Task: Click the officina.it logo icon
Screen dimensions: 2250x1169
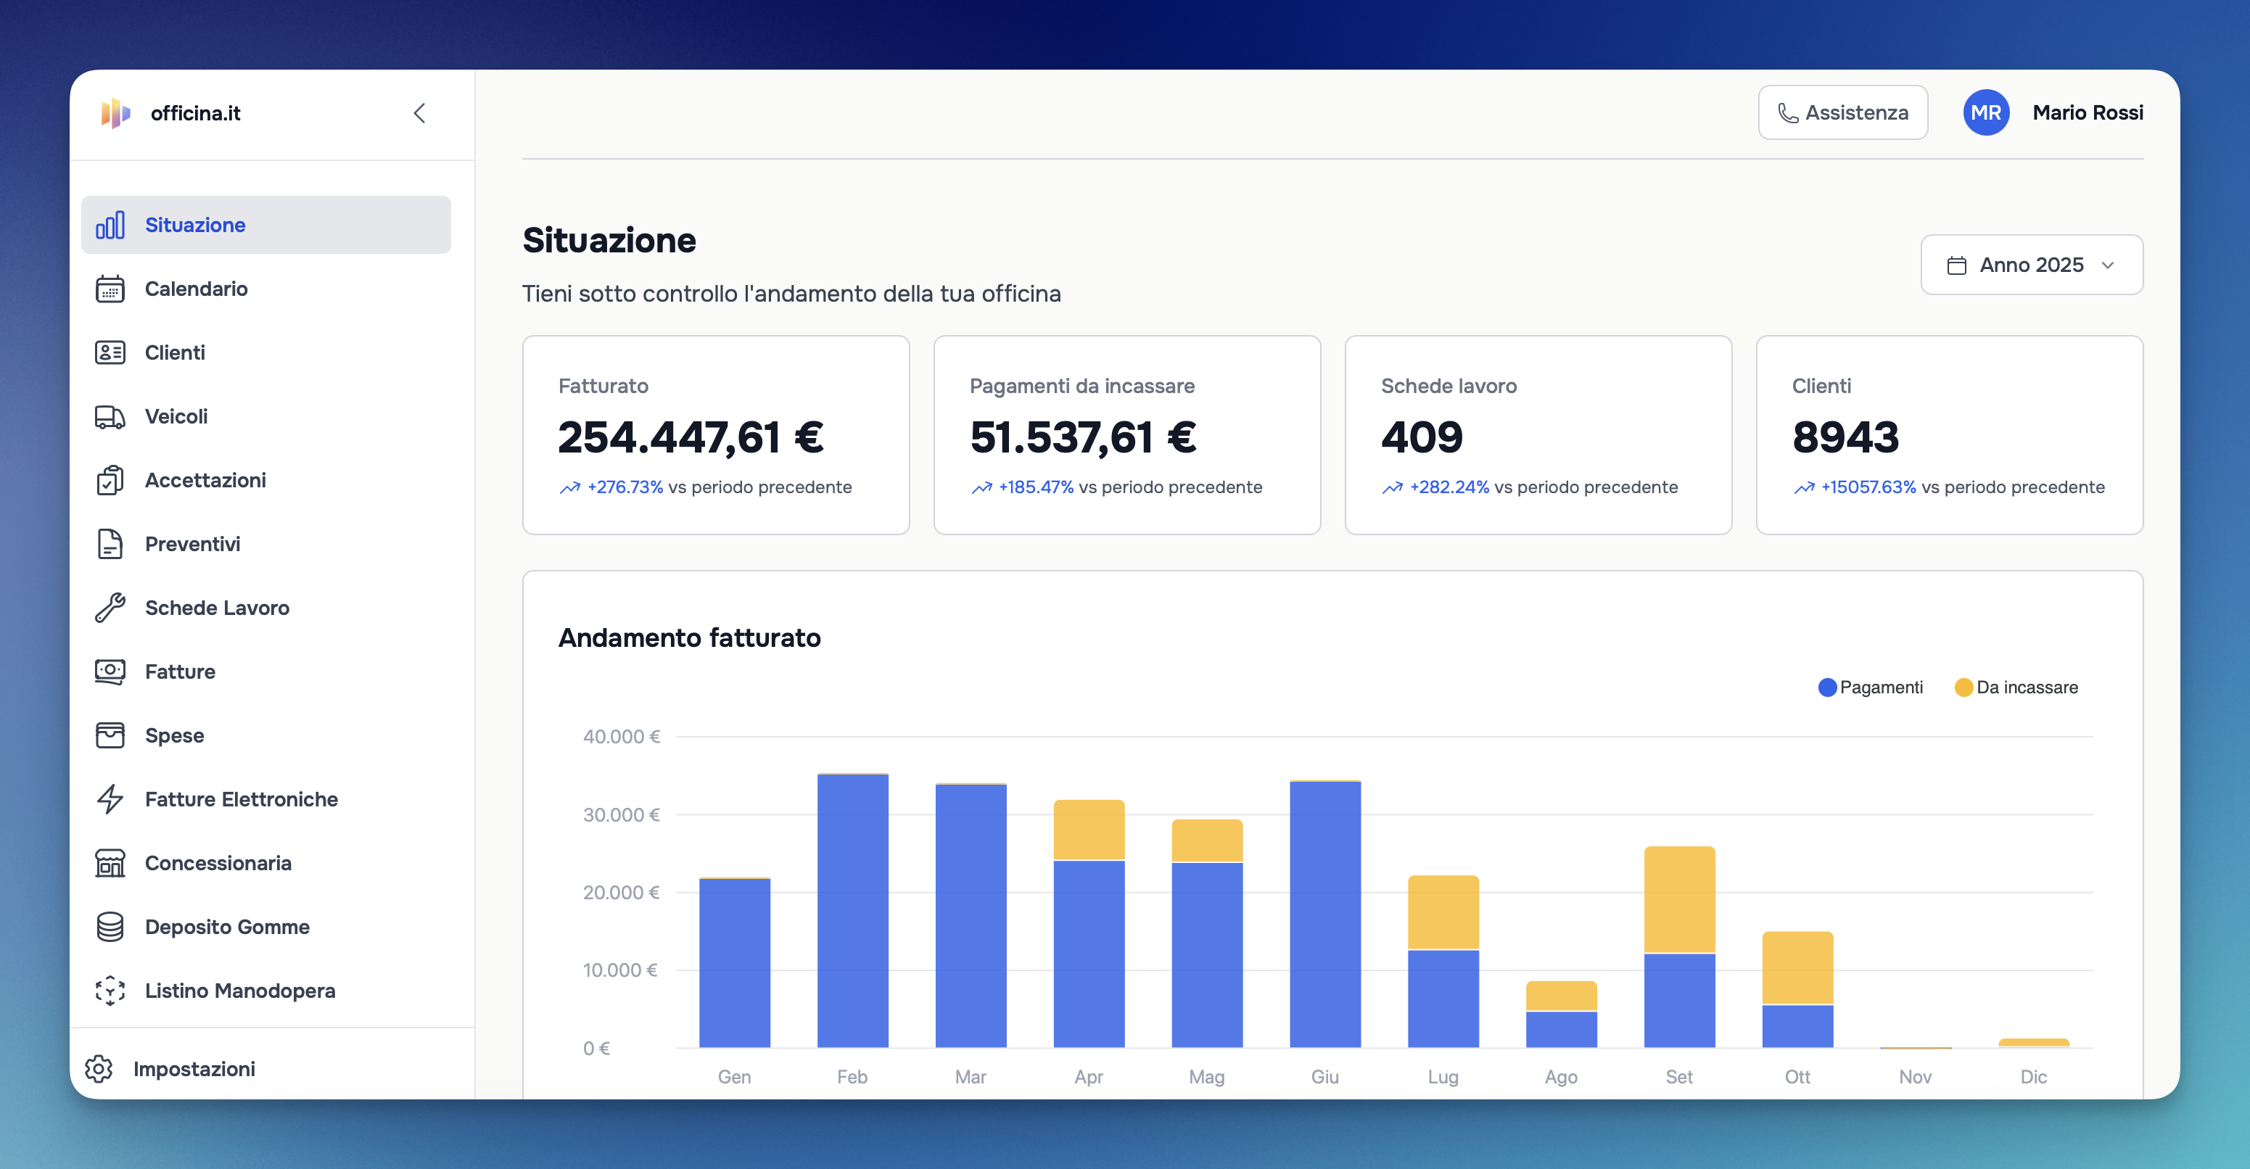Action: pyautogui.click(x=115, y=114)
